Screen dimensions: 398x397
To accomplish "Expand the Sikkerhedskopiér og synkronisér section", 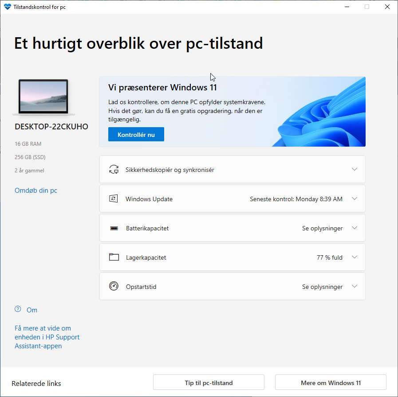I will click(355, 169).
